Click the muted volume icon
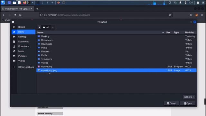 (x=175, y=3)
